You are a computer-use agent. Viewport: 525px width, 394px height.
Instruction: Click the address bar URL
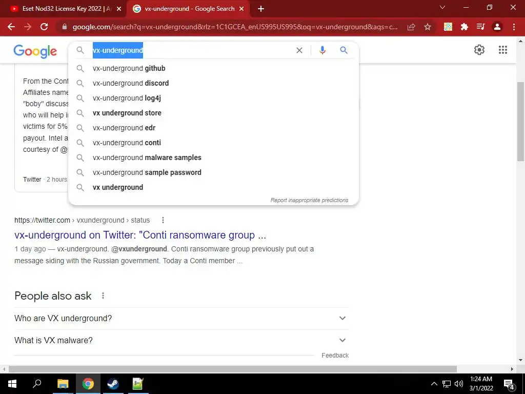pos(235,27)
